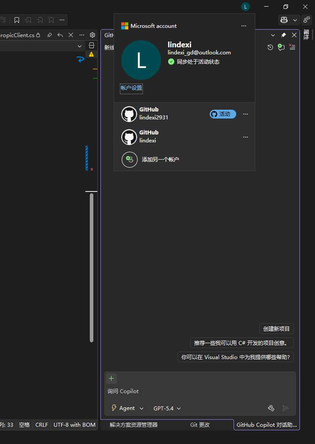Click the C# project ideas suggestion

click(242, 343)
